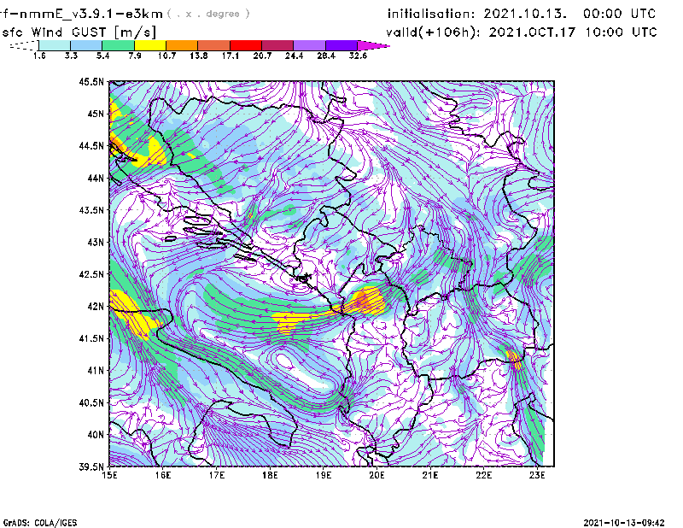
Task: Click the legend value 17.1
Action: 231,56
